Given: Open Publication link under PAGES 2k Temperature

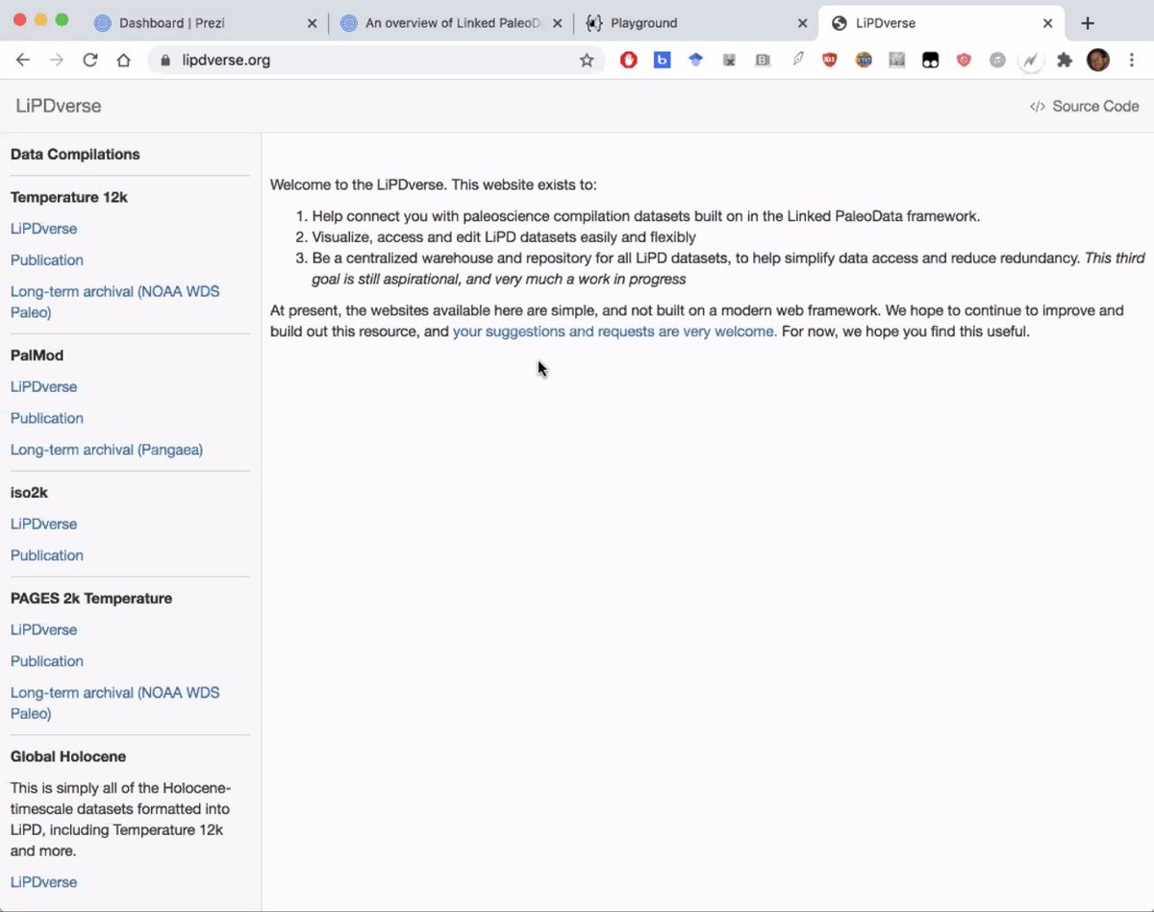Looking at the screenshot, I should point(47,661).
